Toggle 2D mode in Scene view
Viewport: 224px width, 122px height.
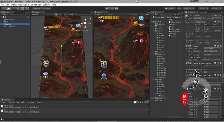point(52,14)
